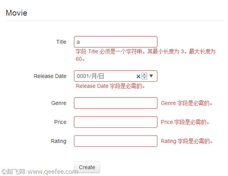
Task: Click into the Genre input box
Action: [116, 103]
